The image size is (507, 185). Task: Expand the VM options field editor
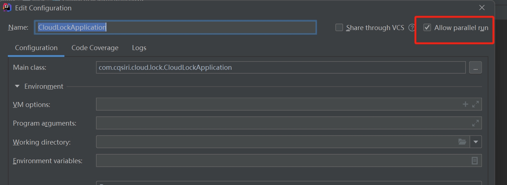point(475,104)
